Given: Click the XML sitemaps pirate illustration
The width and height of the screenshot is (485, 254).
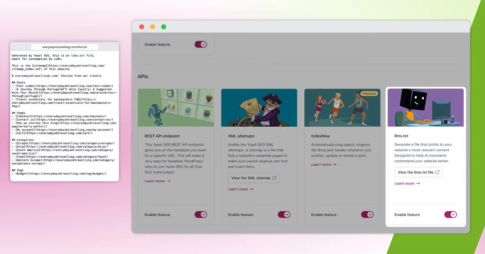Looking at the screenshot, I should click(259, 108).
